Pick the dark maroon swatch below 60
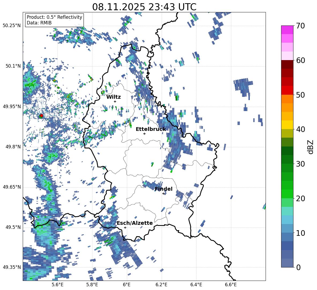The height and width of the screenshot is (290, 317). (x=287, y=64)
